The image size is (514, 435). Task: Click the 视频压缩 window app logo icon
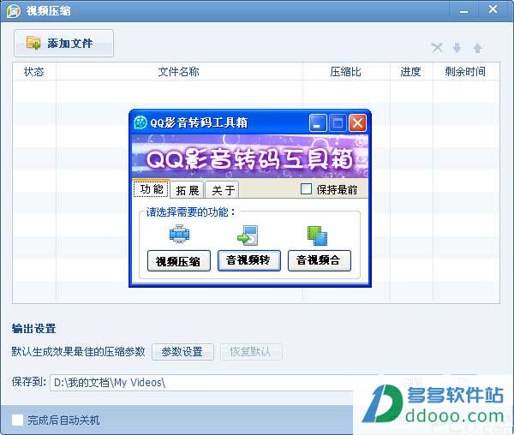[x=14, y=11]
